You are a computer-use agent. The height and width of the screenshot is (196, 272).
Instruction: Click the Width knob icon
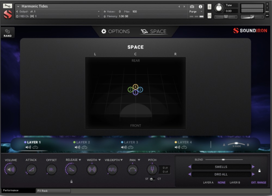[x=92, y=170]
